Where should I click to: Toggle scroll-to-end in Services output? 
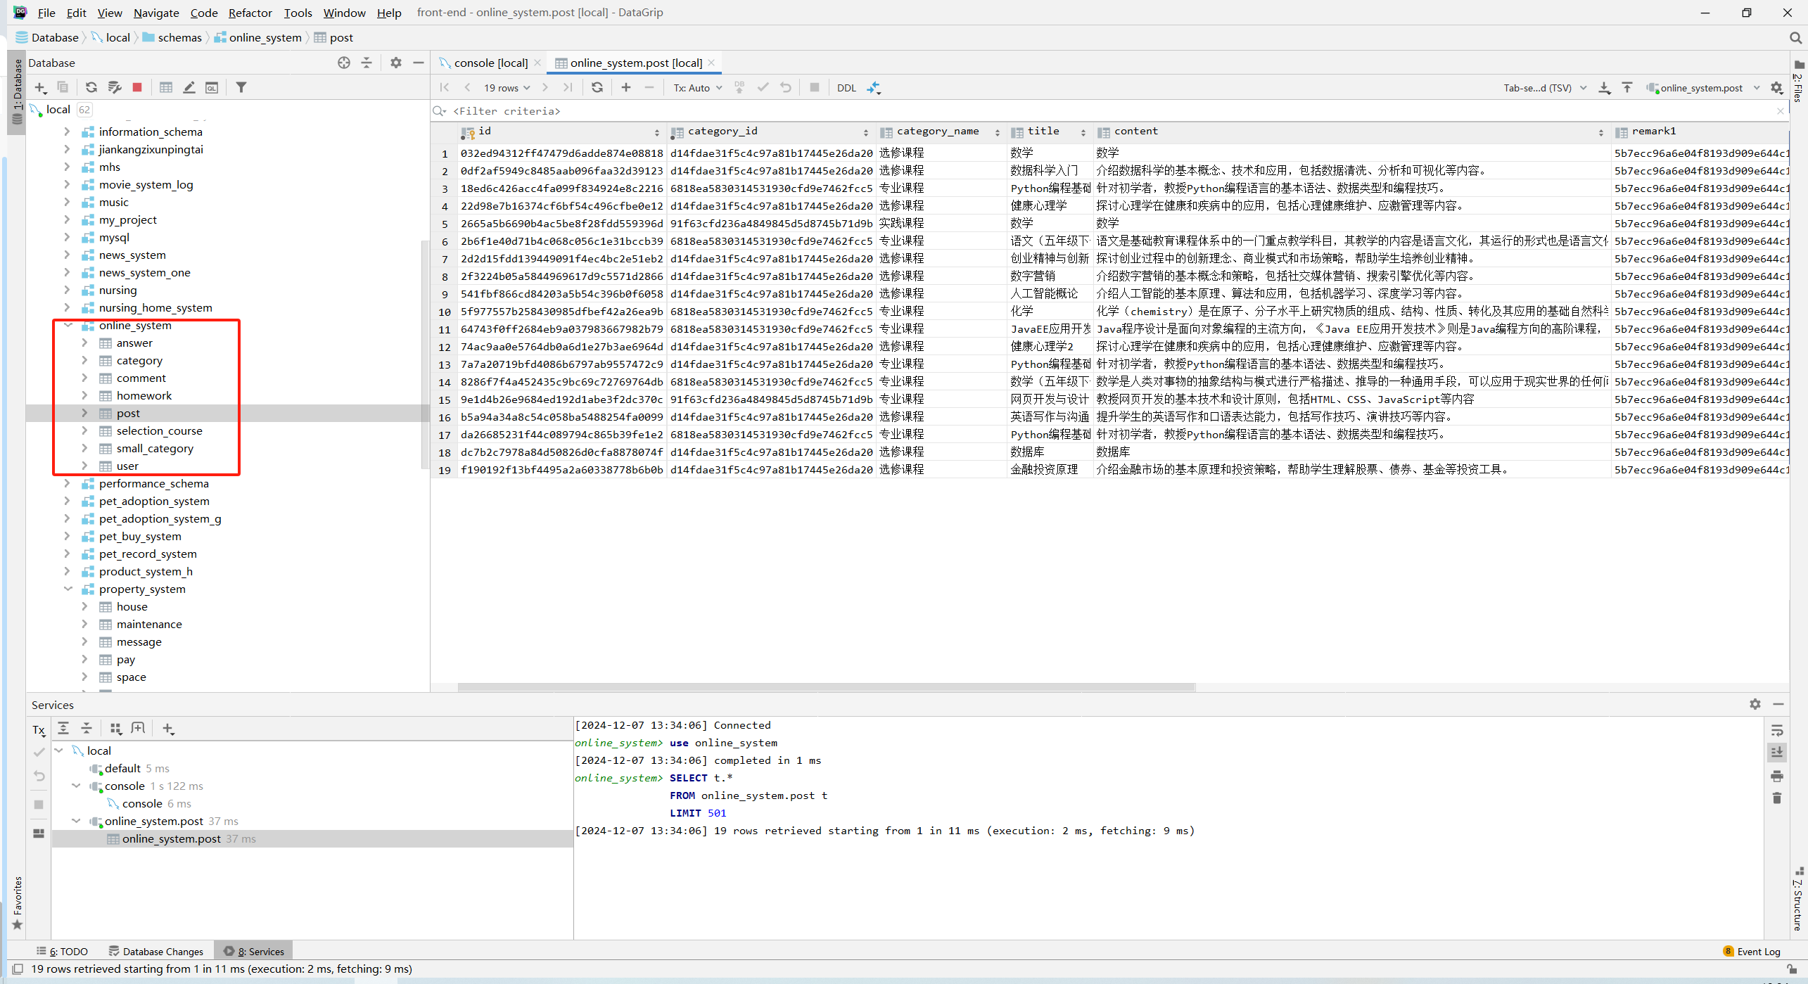coord(1777,752)
